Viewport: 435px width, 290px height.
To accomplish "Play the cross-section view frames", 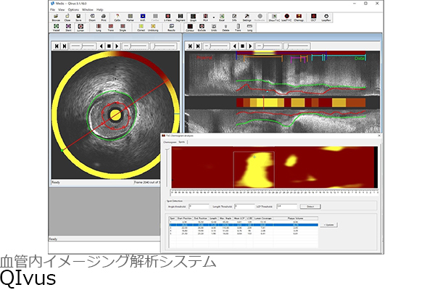I will pos(117,46).
